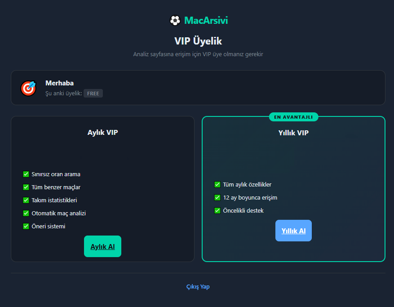
Task: Click the checkmark beside Takım istatistikleri
Action: click(x=26, y=200)
